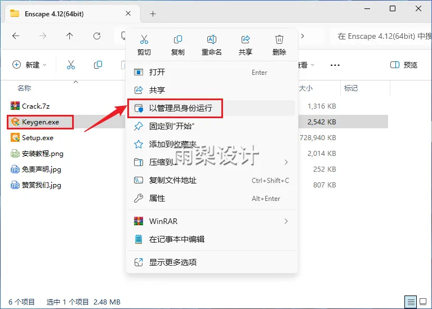Click the 252 KB size cell

click(324, 169)
